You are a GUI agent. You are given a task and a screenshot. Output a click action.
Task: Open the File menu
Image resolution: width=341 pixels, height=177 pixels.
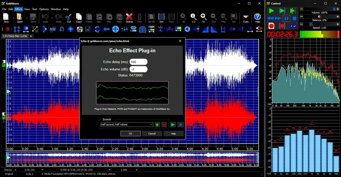[x=4, y=9]
